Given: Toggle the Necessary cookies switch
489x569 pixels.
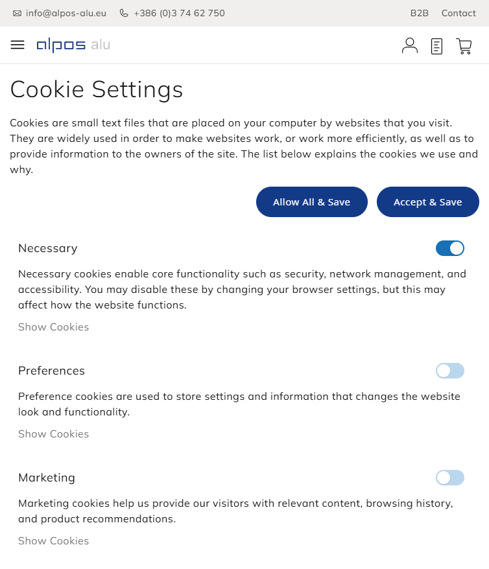Looking at the screenshot, I should (450, 248).
